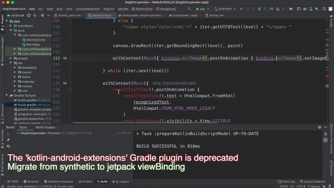Hide the Project panel with minus icon

[49, 15]
